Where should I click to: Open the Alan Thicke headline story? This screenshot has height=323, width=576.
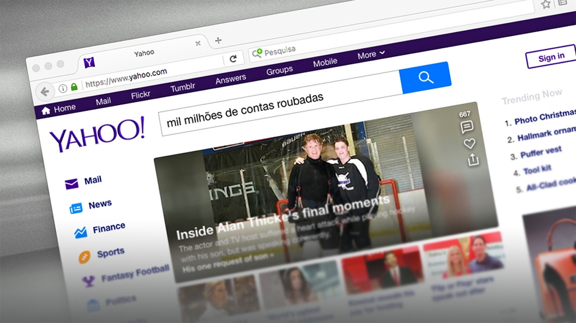pyautogui.click(x=283, y=217)
